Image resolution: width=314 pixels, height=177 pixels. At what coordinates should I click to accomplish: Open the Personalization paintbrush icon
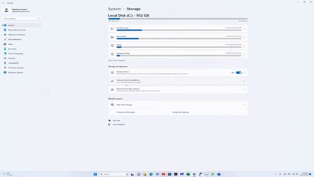coord(5,39)
